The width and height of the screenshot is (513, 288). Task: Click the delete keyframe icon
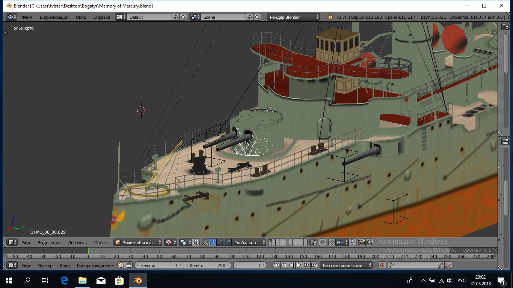pyautogui.click(x=448, y=265)
